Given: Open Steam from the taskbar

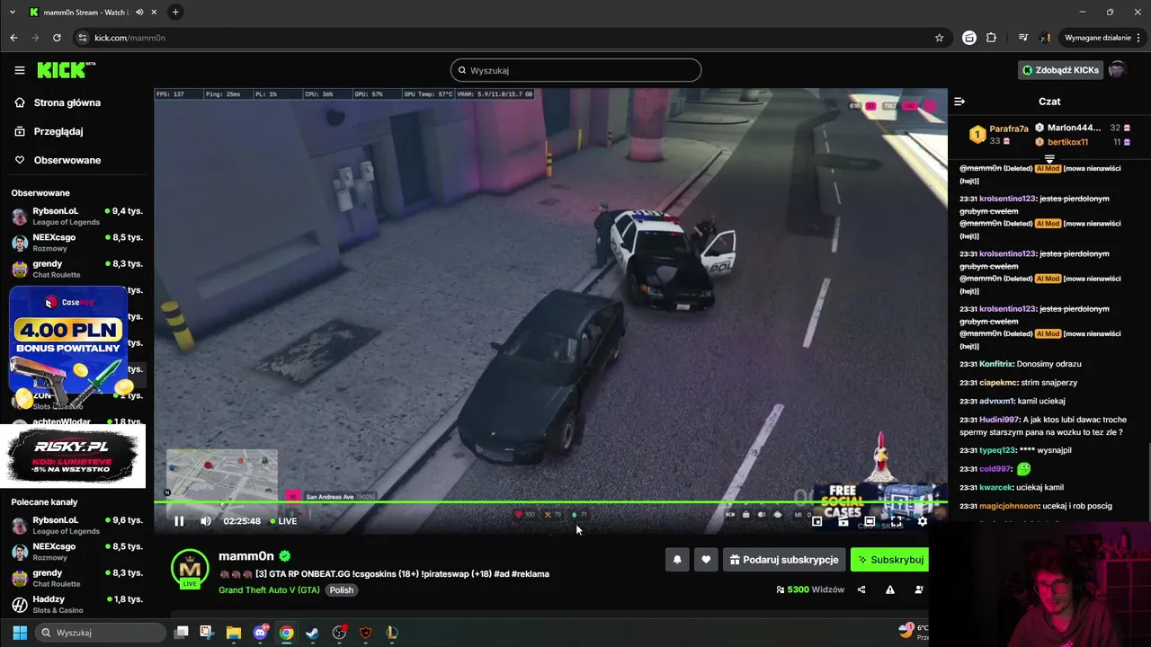Looking at the screenshot, I should tap(312, 633).
